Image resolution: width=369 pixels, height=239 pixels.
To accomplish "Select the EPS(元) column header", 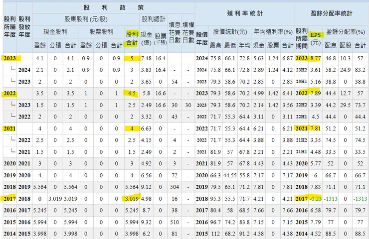I will pos(316,38).
